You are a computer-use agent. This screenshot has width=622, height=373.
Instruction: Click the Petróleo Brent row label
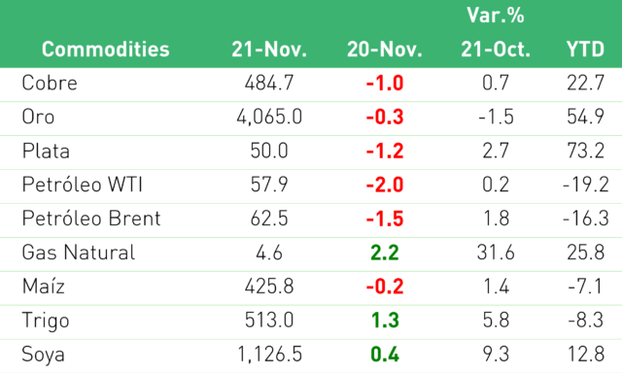pyautogui.click(x=91, y=219)
